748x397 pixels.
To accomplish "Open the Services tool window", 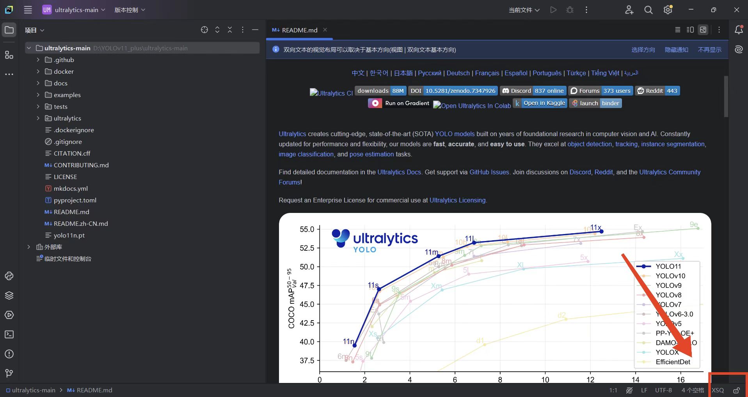I will click(9, 315).
